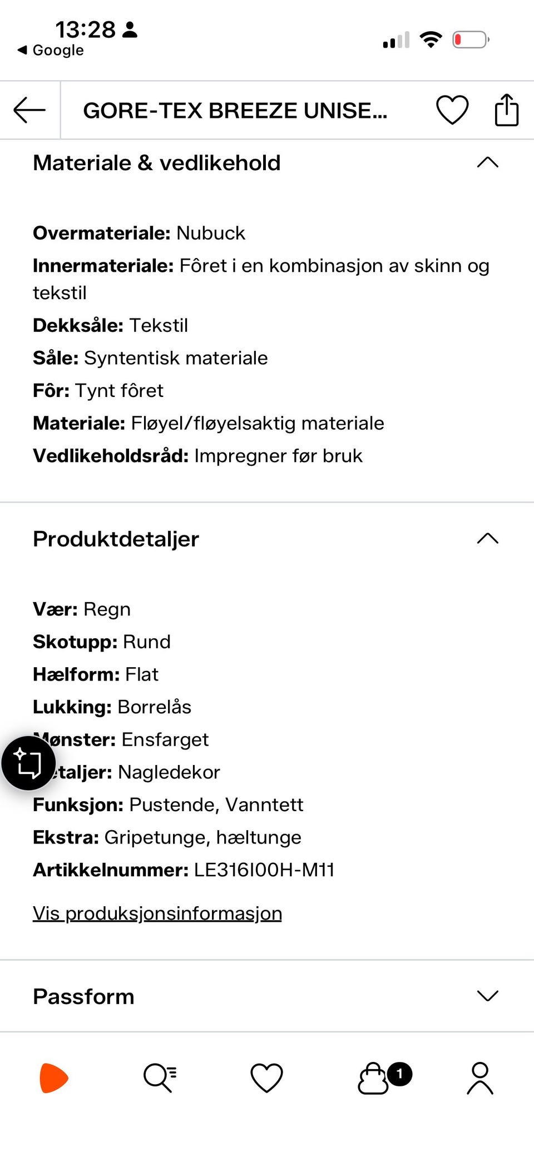Open the shopping bag with one item
The image size is (534, 1157).
point(384,1077)
